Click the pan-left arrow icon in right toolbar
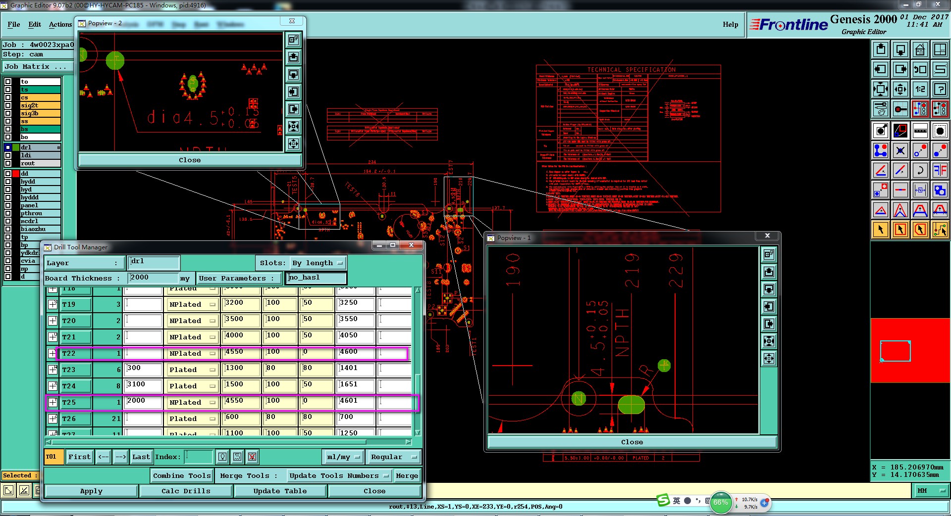951x516 pixels. point(880,69)
